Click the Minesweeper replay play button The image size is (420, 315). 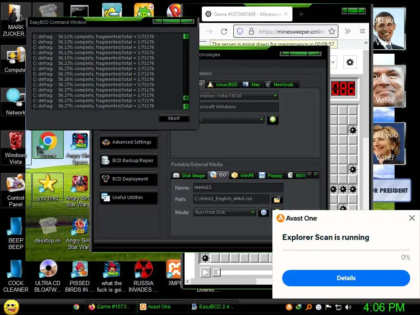[205, 272]
